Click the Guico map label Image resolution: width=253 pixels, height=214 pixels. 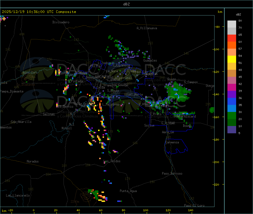click(x=171, y=79)
